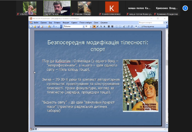The image size is (192, 132).
Task: Open the Вставка menu
Action: point(57,23)
